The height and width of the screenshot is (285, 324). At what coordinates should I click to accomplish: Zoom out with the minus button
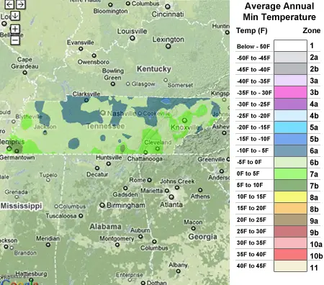pyautogui.click(x=15, y=40)
